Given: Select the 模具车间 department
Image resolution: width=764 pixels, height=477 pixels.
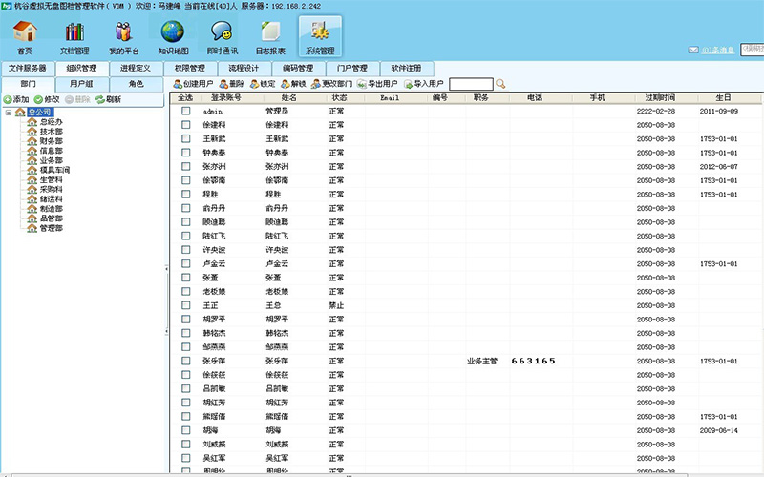Looking at the screenshot, I should pos(54,170).
